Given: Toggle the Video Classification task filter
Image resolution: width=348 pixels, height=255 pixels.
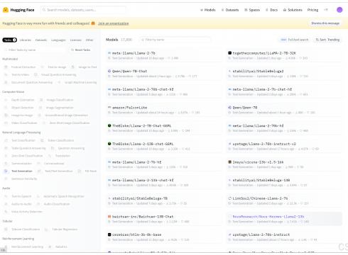Looking at the screenshot, I should [x=21, y=123].
